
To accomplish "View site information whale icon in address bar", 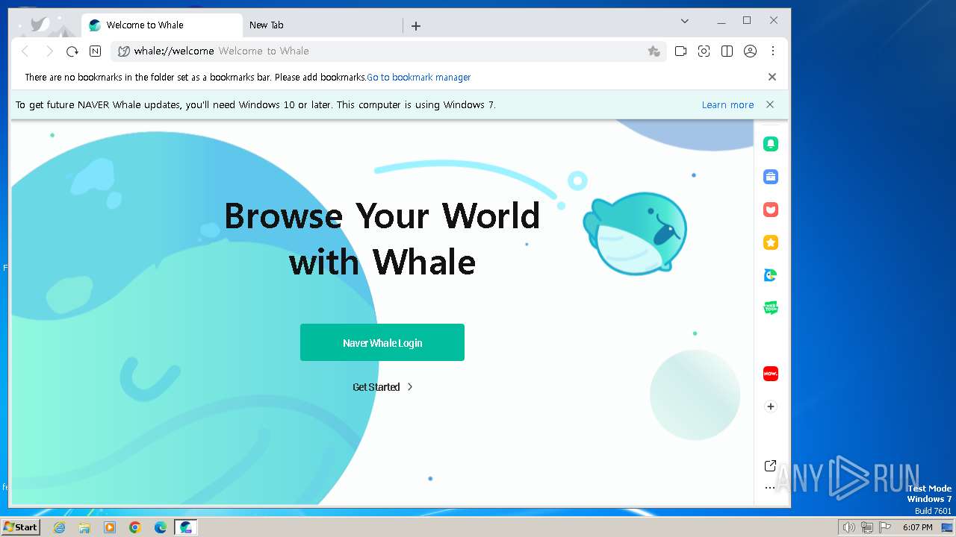I will point(124,51).
